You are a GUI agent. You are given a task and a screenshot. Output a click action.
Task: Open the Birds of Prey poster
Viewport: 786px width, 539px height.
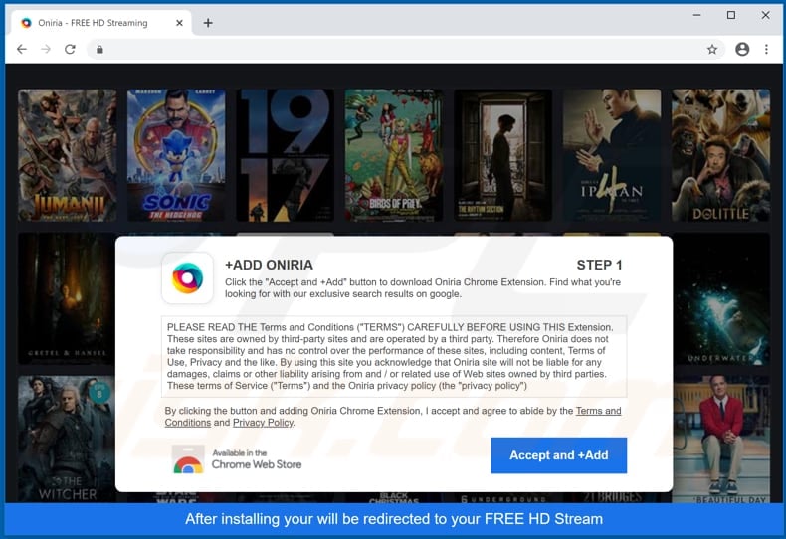click(x=394, y=155)
